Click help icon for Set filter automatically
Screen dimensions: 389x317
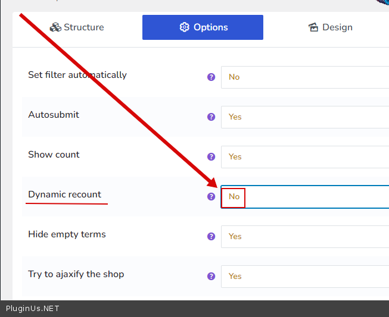(211, 77)
